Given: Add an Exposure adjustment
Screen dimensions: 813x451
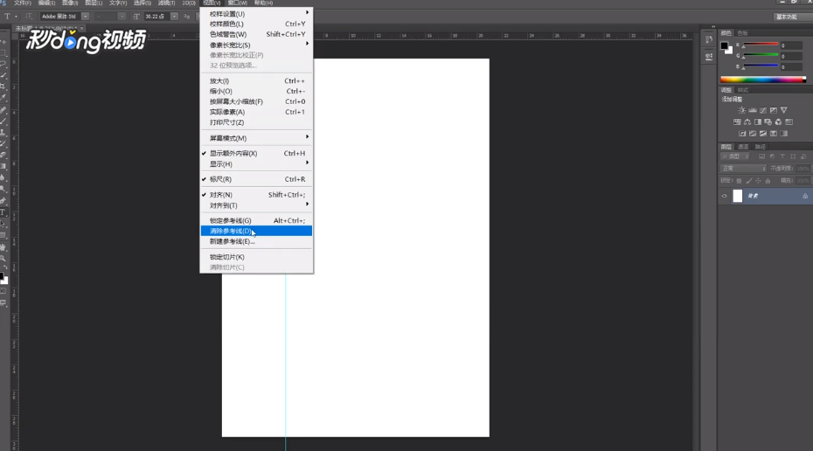Looking at the screenshot, I should (x=773, y=110).
